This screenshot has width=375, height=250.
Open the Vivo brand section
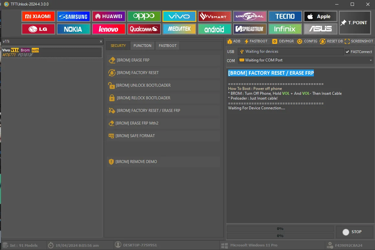179,16
